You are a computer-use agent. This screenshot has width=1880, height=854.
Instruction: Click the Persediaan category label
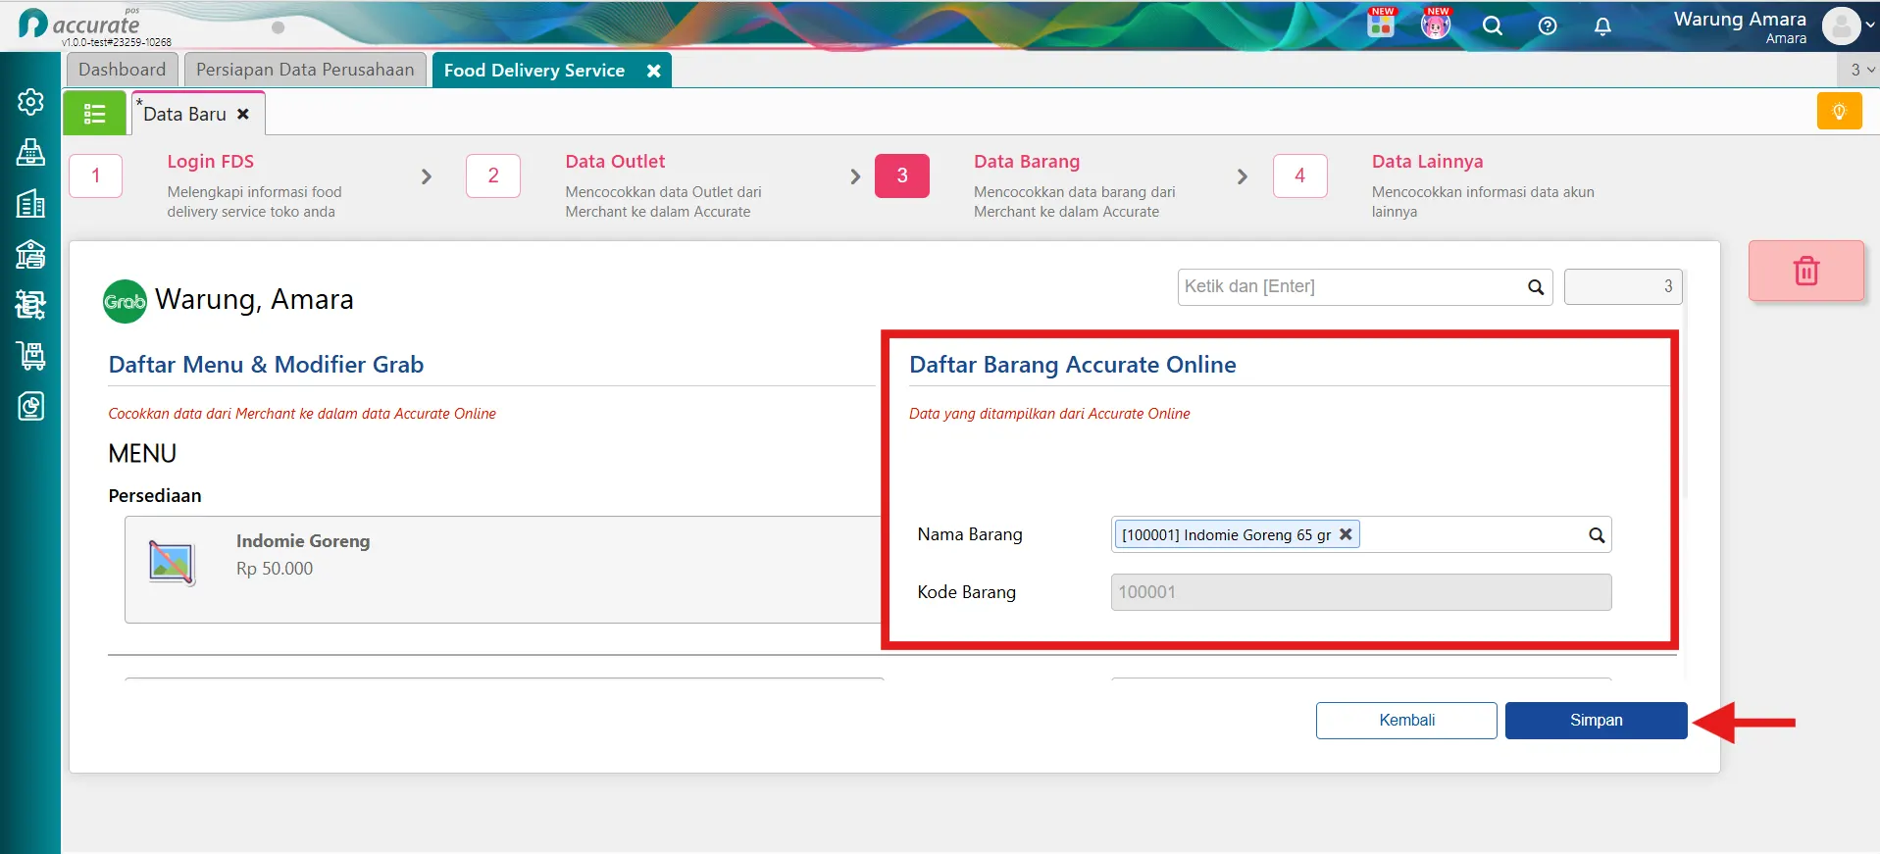pyautogui.click(x=155, y=496)
